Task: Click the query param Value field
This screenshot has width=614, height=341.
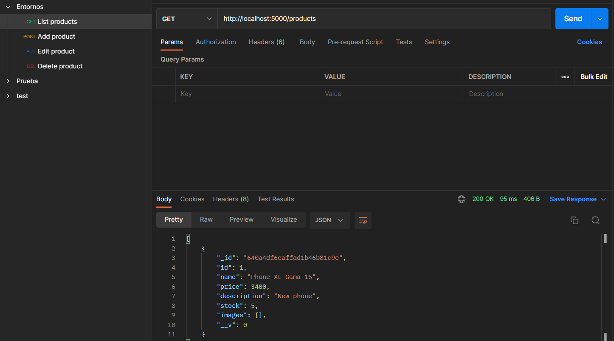Action: (392, 94)
